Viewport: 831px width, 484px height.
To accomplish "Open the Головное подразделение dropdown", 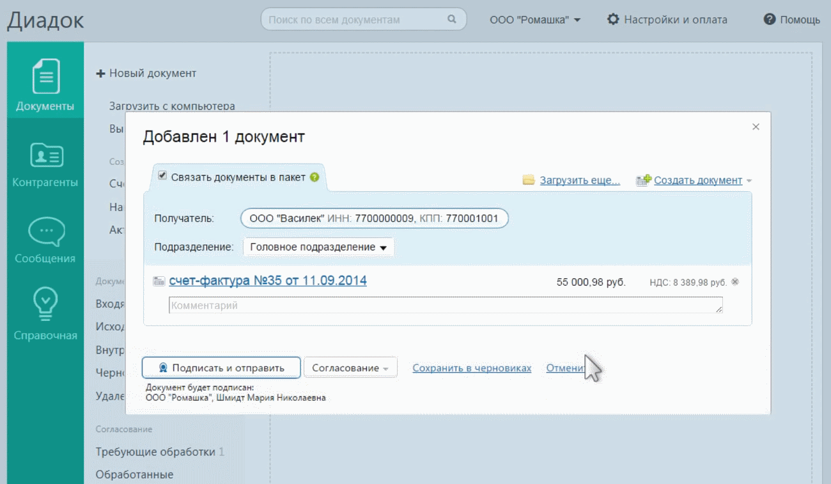I will click(318, 247).
